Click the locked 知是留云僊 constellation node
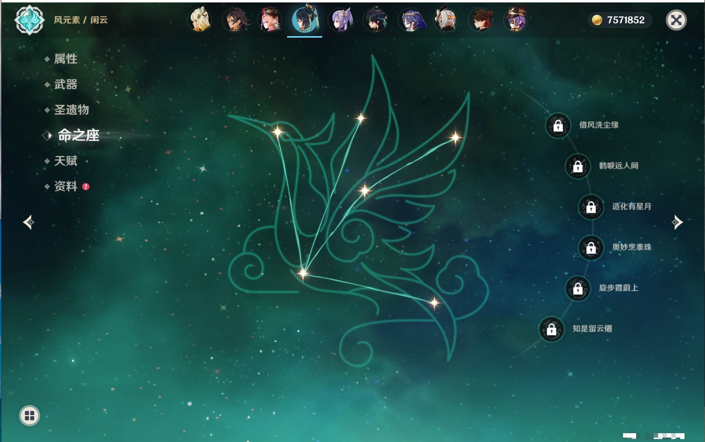 pyautogui.click(x=552, y=329)
